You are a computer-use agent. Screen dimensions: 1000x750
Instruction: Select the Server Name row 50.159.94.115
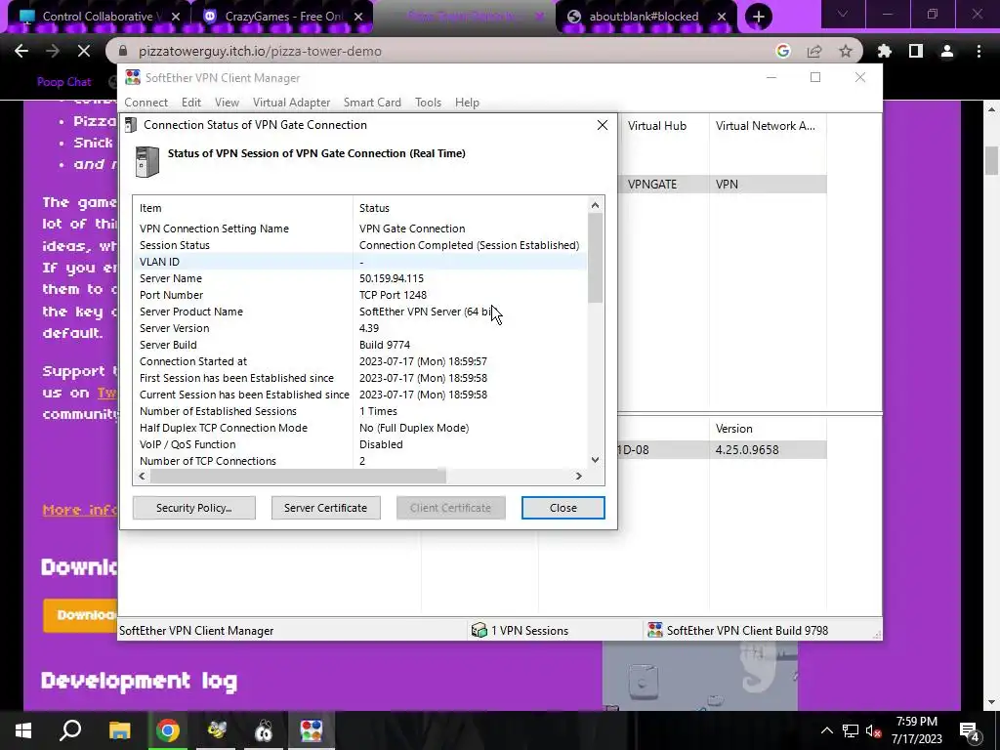pyautogui.click(x=359, y=278)
